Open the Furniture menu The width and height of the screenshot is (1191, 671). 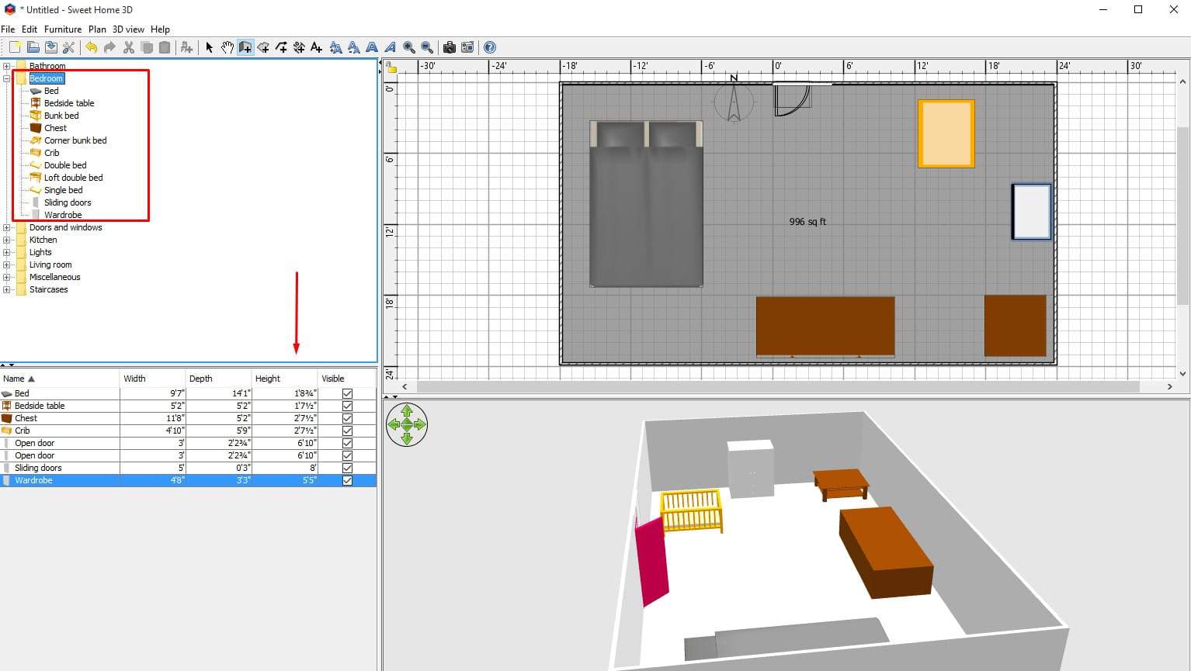pos(62,29)
